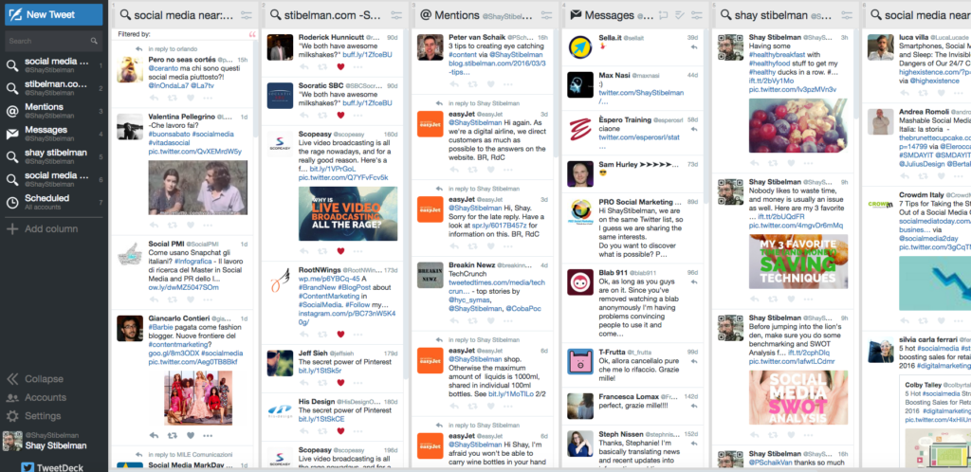Screen dimensions: 971x472
Task: Retweet Socratic SBC's milkshakes tweet
Action: 322,115
